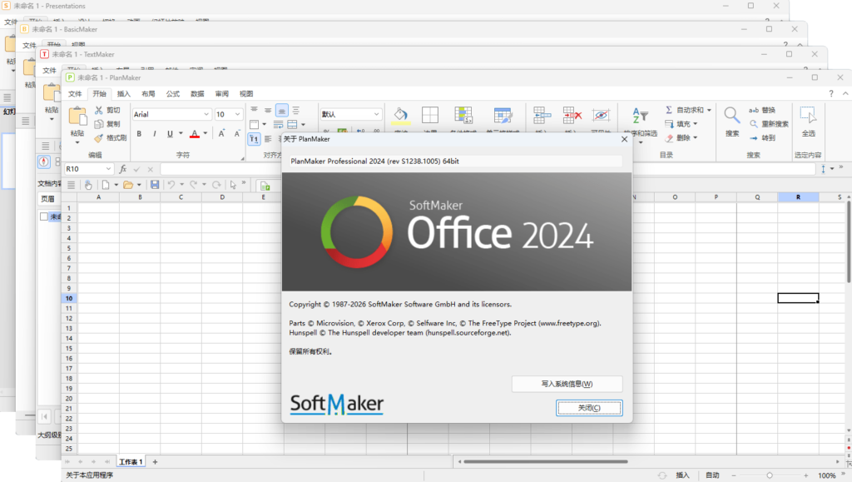
Task: Increase font size with the larger A icon
Action: pyautogui.click(x=221, y=134)
